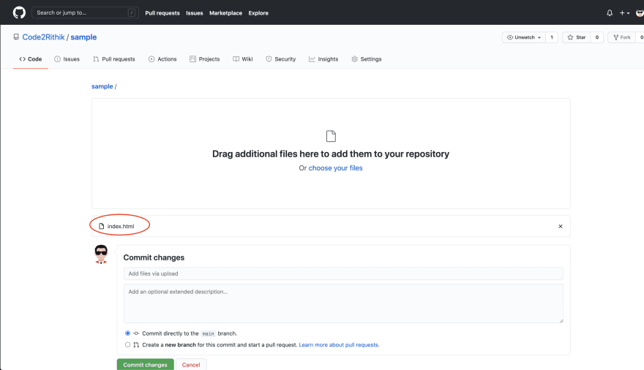
Task: Switch to the Code tab
Action: (31, 59)
